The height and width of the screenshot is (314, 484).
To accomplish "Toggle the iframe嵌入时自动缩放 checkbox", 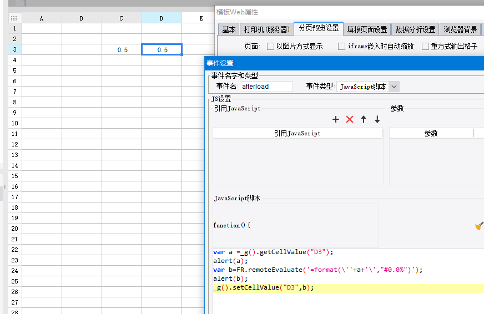I will click(x=342, y=47).
